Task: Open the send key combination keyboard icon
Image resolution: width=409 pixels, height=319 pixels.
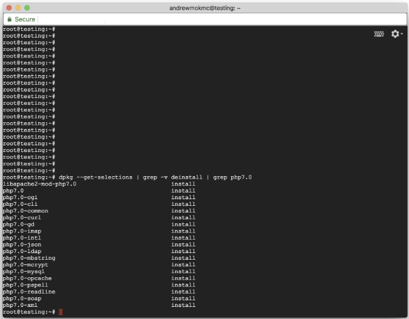Action: click(x=379, y=35)
